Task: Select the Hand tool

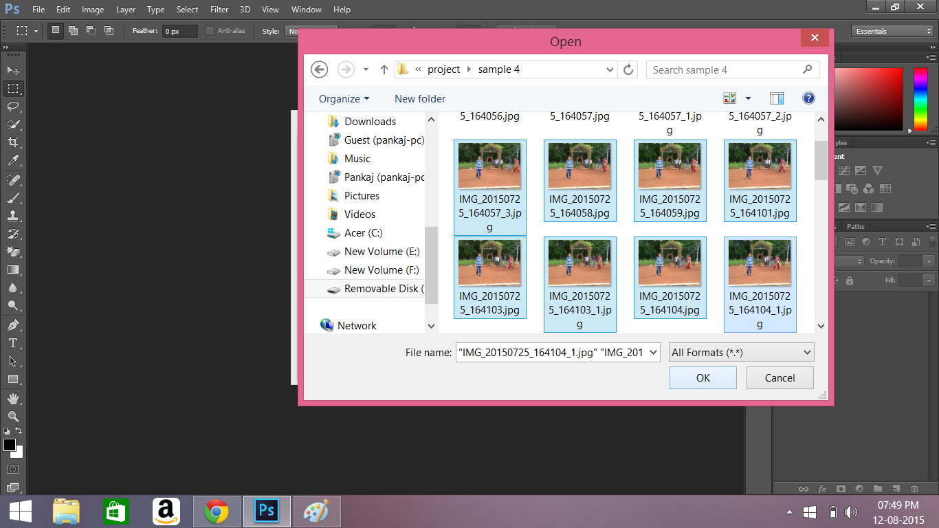Action: tap(12, 398)
